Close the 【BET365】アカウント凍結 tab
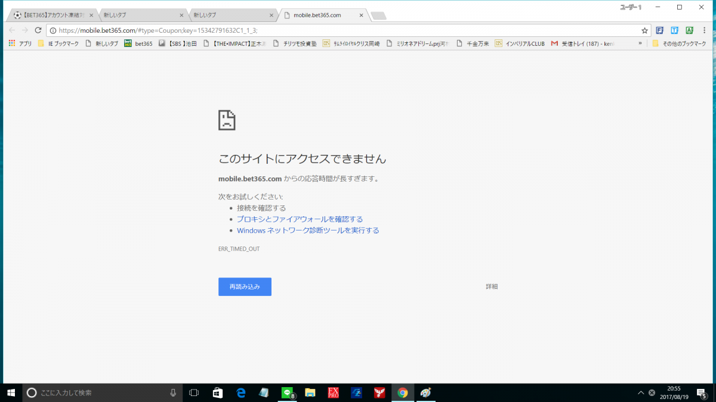This screenshot has height=402, width=716. [91, 15]
